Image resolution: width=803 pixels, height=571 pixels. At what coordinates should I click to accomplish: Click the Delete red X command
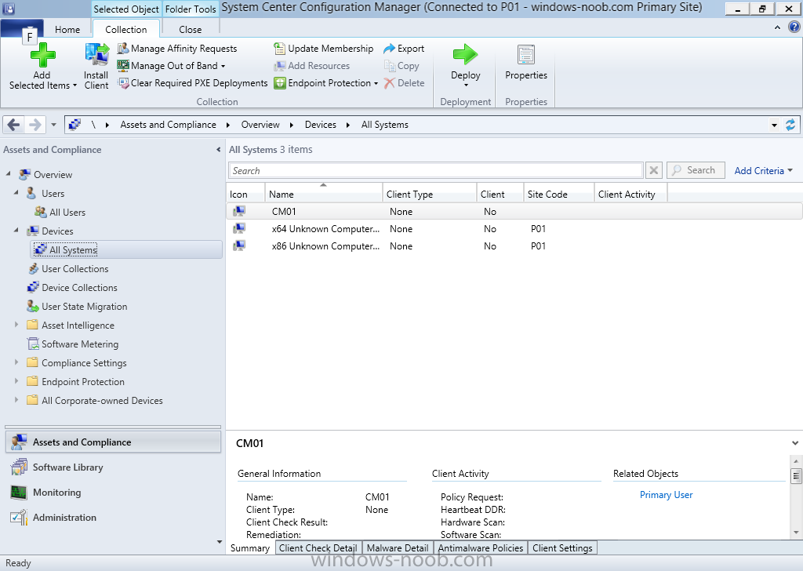point(404,83)
